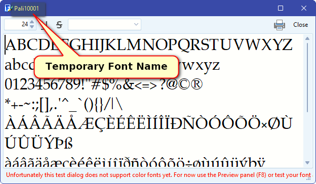Image resolution: width=316 pixels, height=184 pixels.
Task: Click the vertical scrollbar thumb
Action: pyautogui.click(x=307, y=77)
